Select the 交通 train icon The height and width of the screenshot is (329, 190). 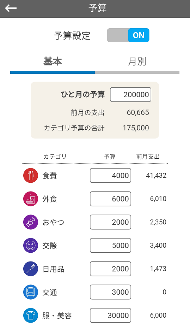tap(31, 292)
